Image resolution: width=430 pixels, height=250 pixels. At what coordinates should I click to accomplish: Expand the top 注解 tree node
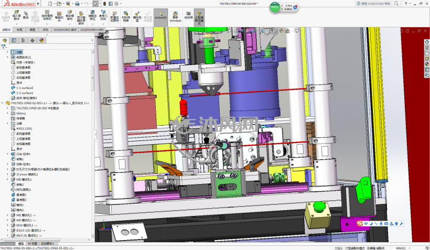coord(7,52)
